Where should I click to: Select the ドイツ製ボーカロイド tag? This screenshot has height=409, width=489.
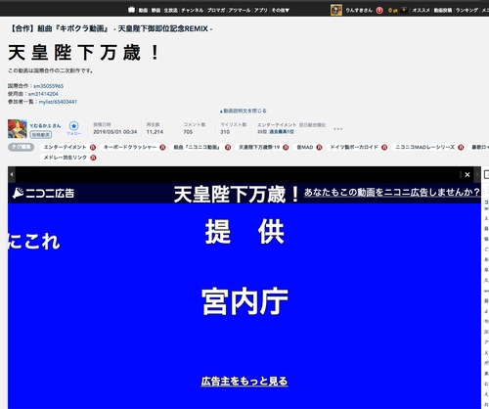[354, 148]
